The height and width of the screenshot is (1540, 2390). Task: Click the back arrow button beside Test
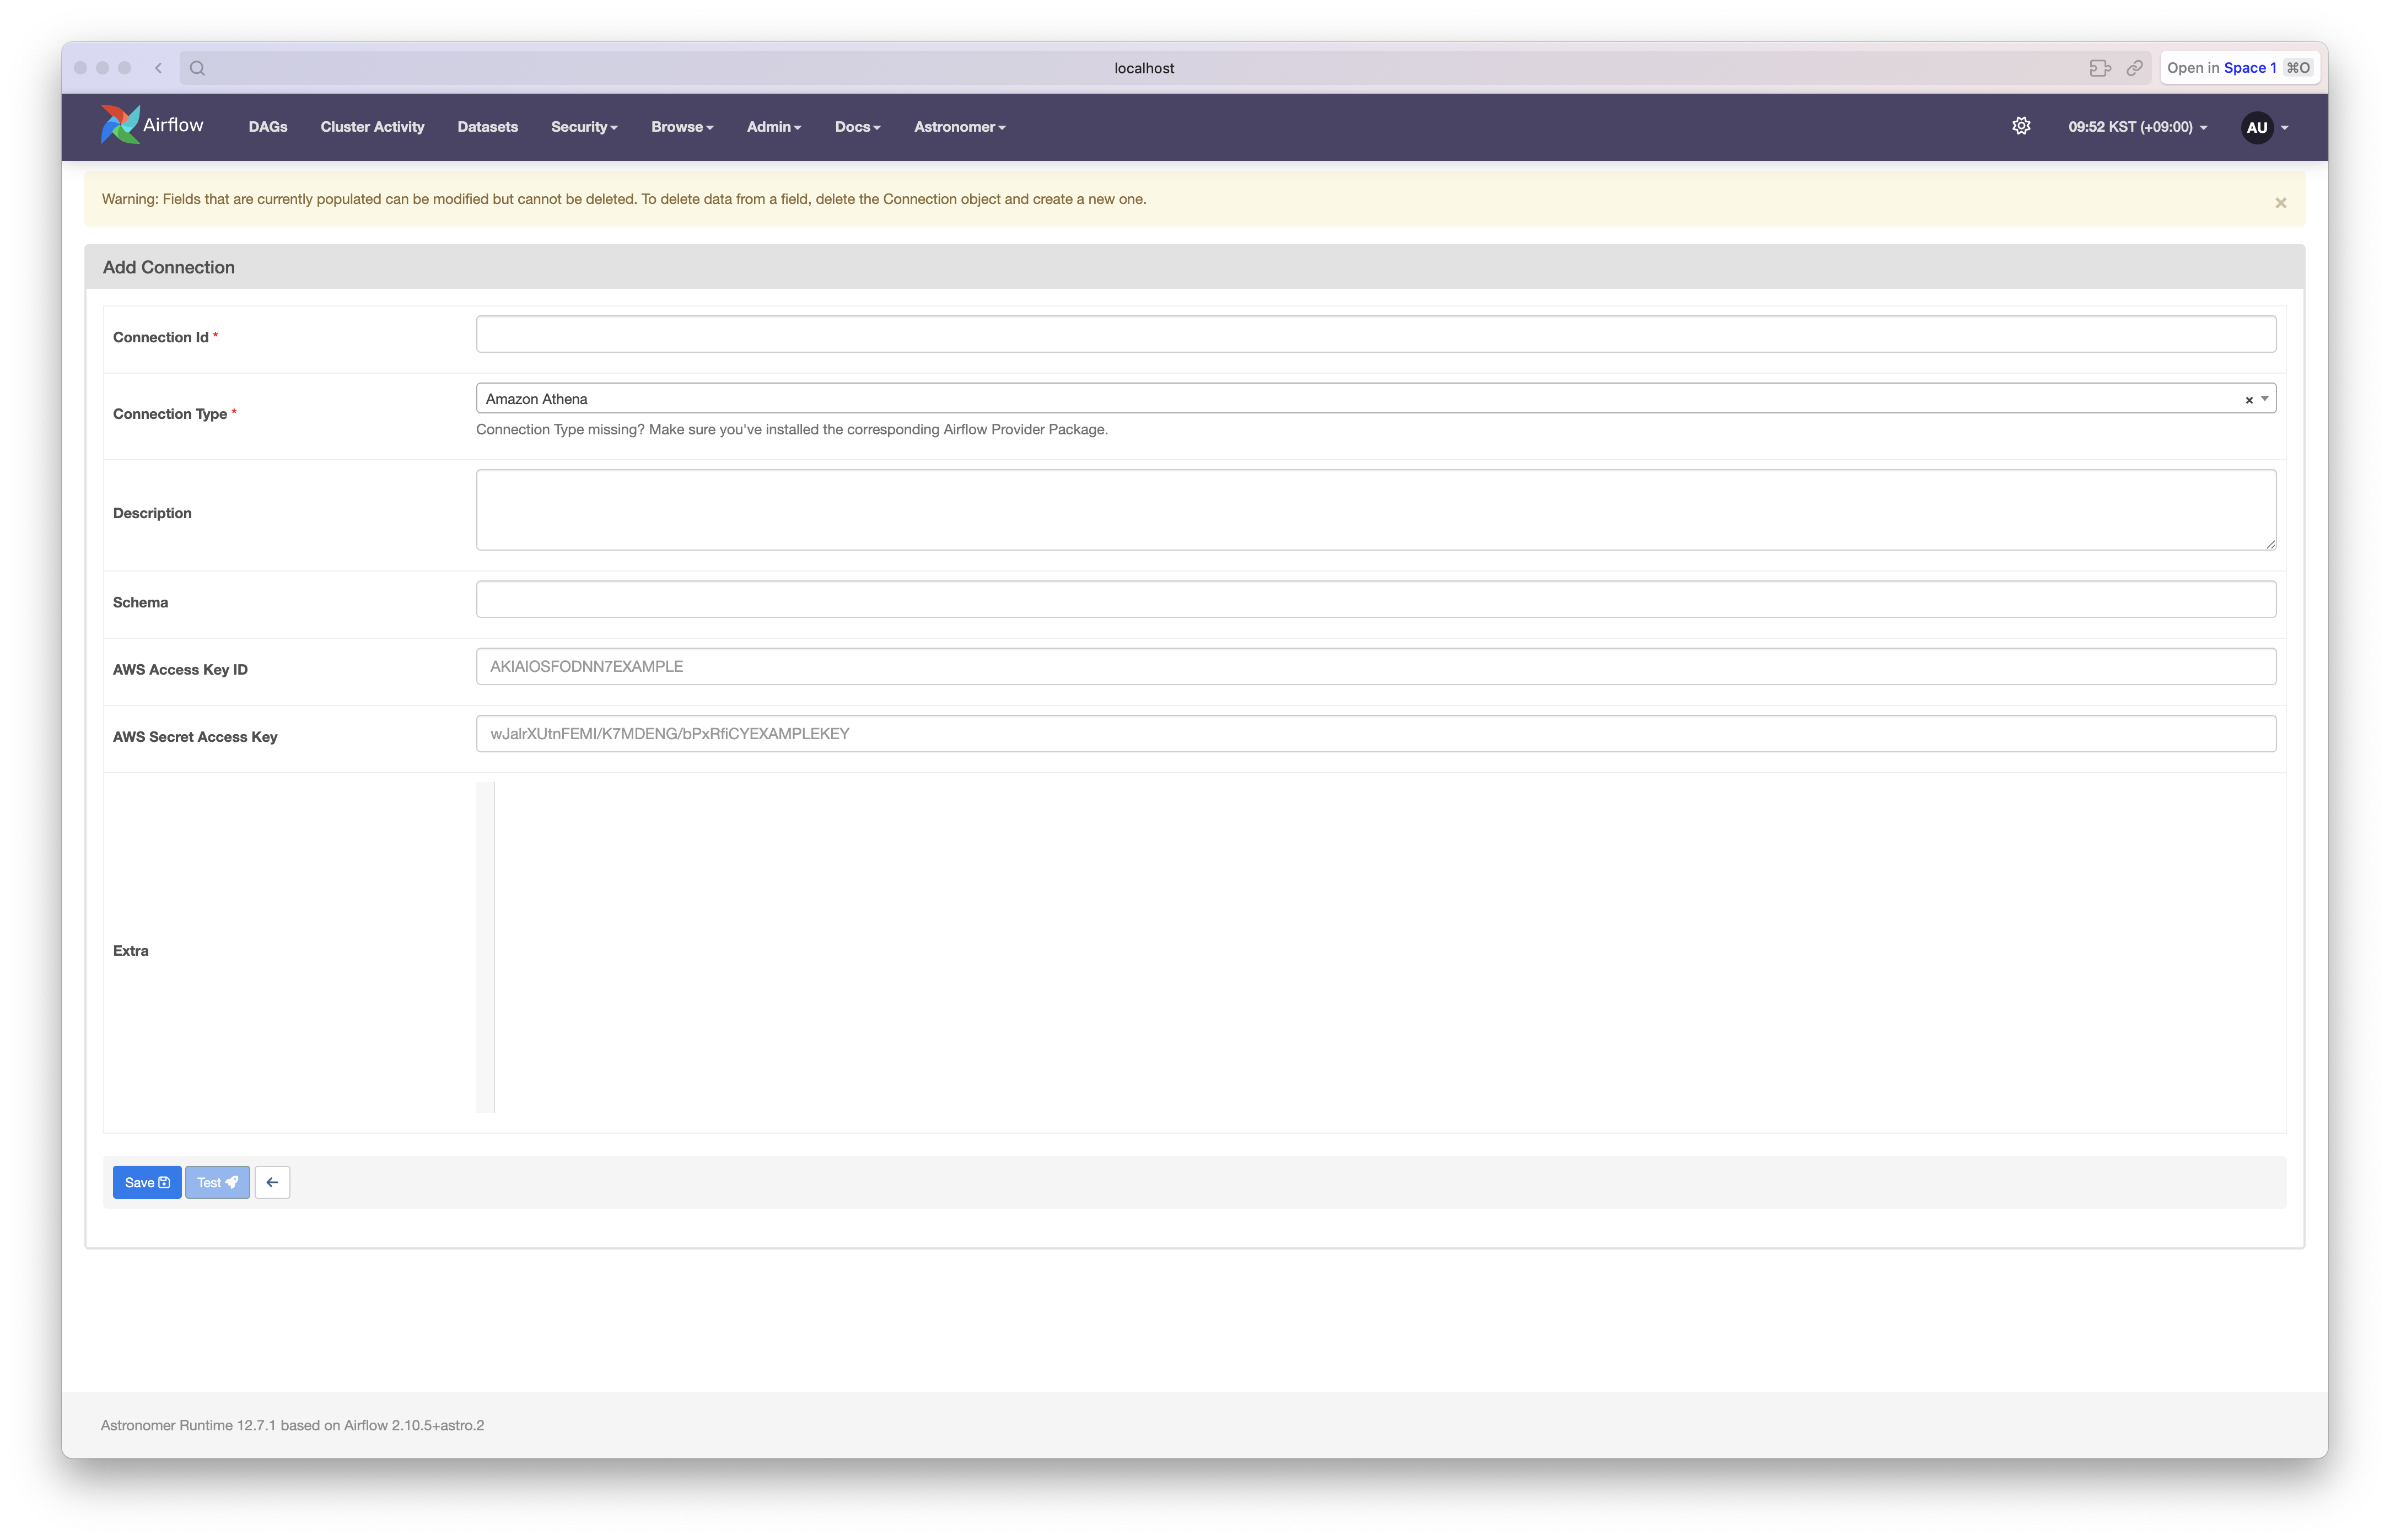[x=272, y=1182]
